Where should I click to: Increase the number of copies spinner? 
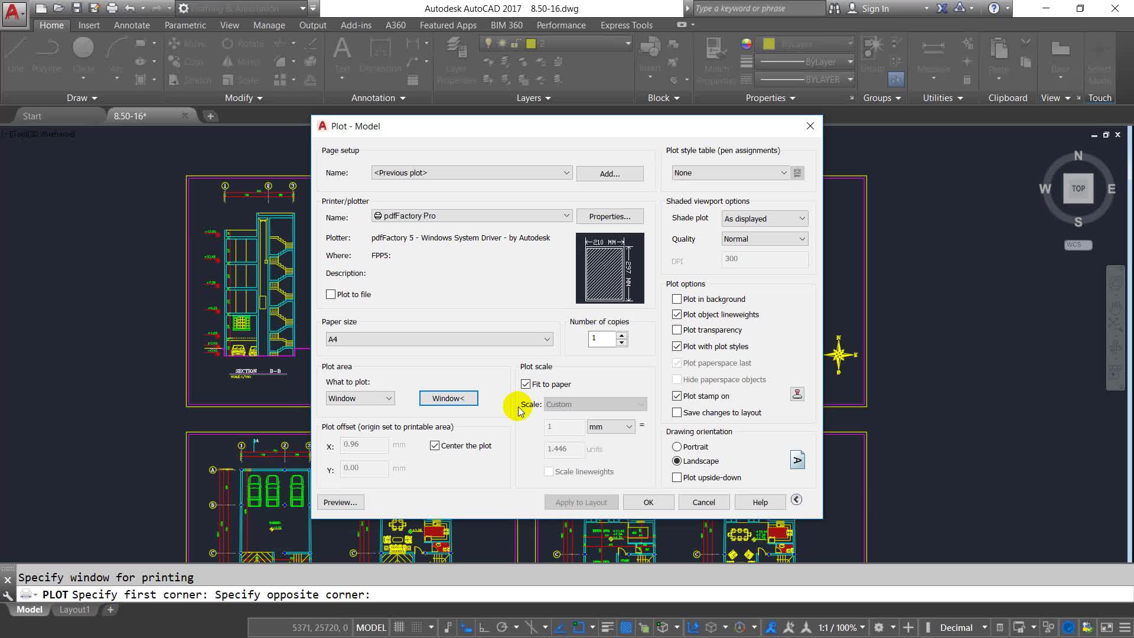pyautogui.click(x=621, y=335)
